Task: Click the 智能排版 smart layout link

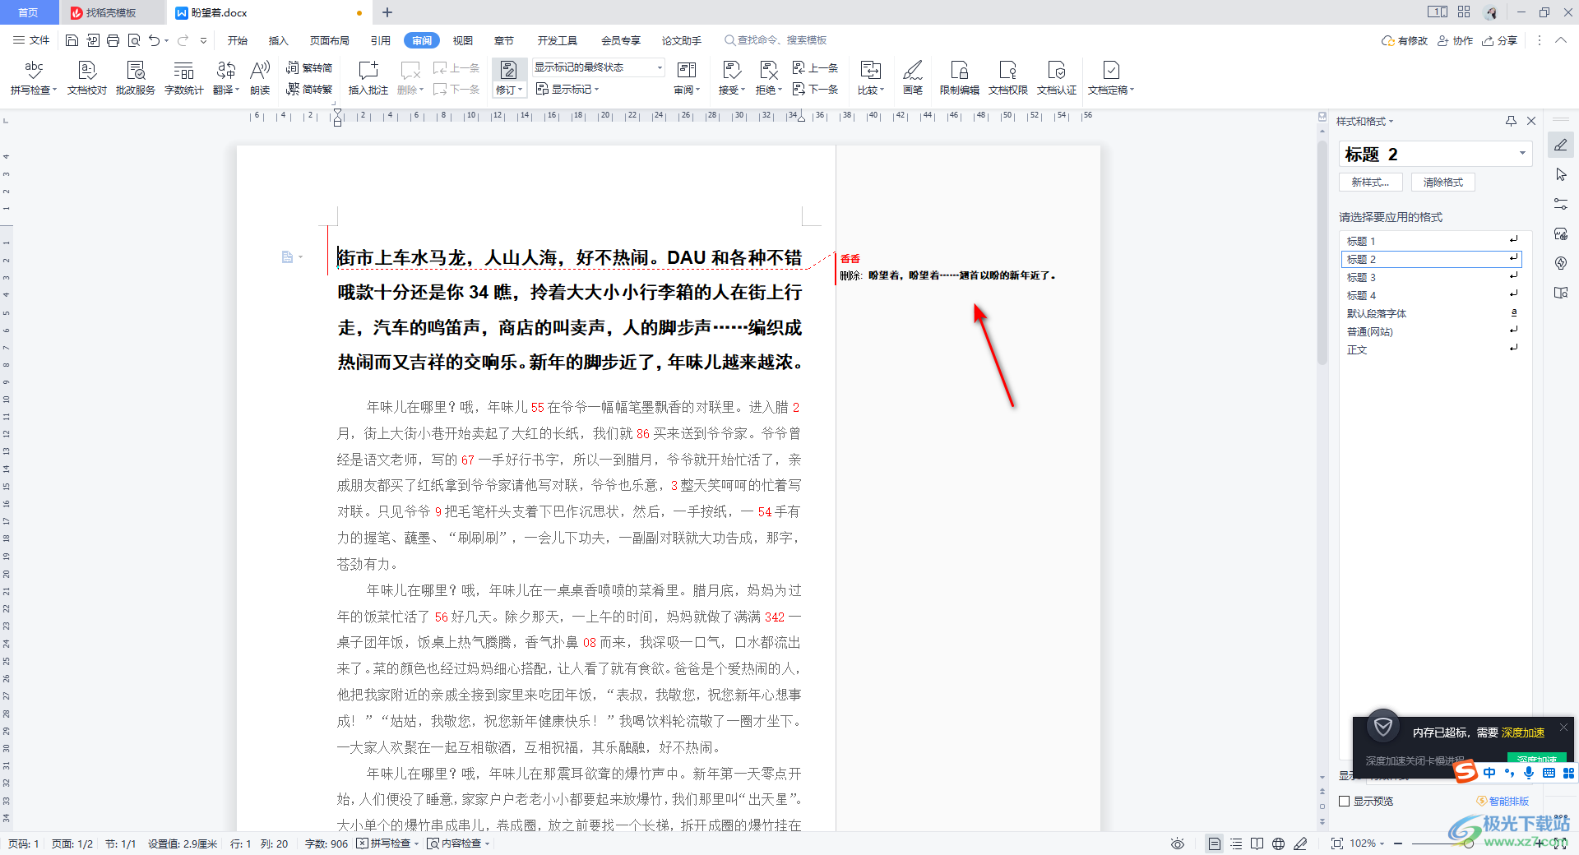Action: 1507,801
